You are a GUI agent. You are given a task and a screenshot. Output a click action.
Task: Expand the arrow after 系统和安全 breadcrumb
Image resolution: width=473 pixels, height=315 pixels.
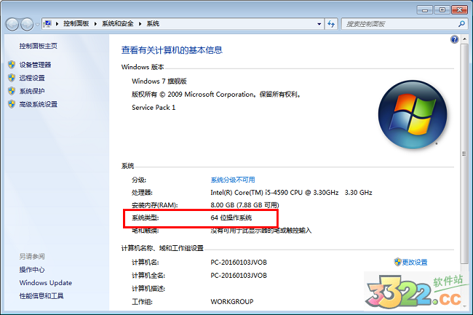140,24
